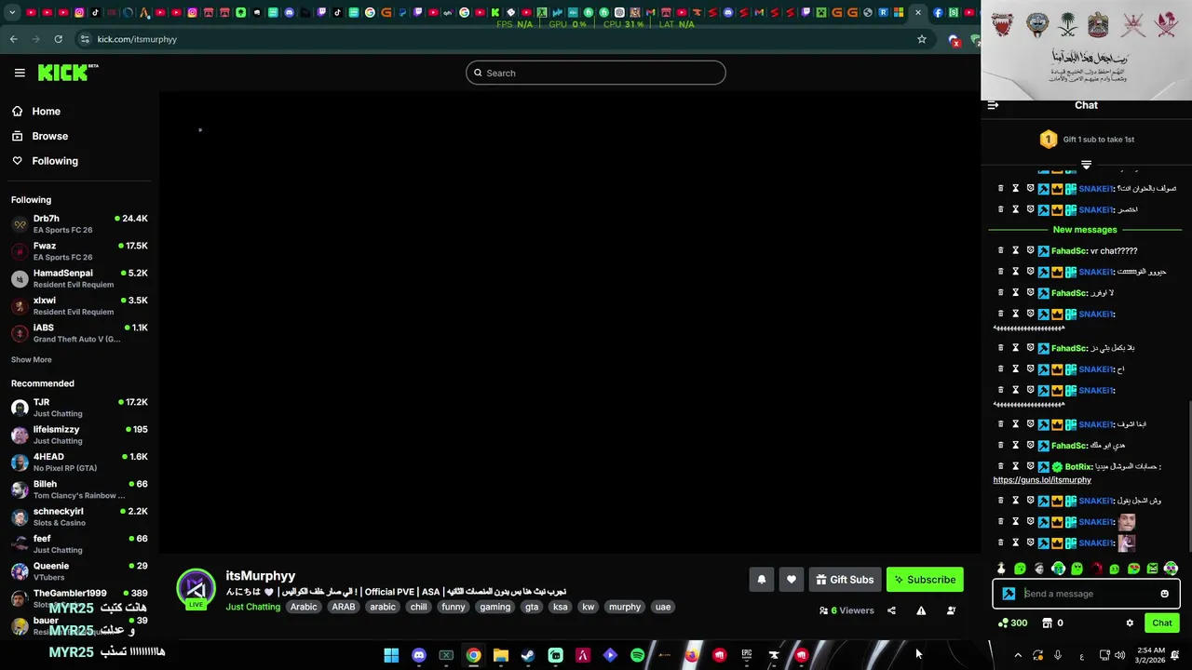This screenshot has height=670, width=1192.
Task: Open the hamburger sidebar menu
Action: click(20, 73)
